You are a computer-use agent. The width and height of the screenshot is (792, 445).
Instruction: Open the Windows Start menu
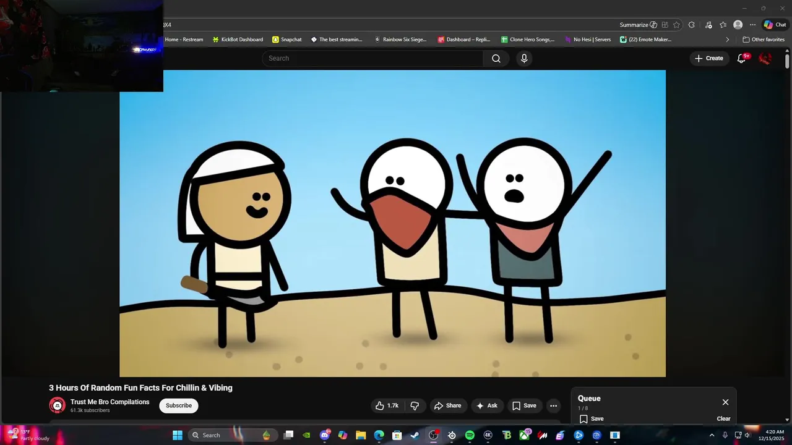click(178, 435)
